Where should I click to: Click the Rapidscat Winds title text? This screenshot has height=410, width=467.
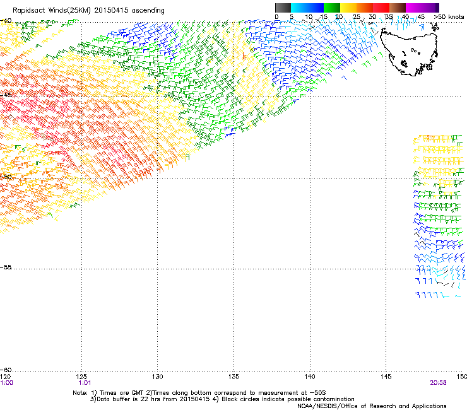[88, 10]
